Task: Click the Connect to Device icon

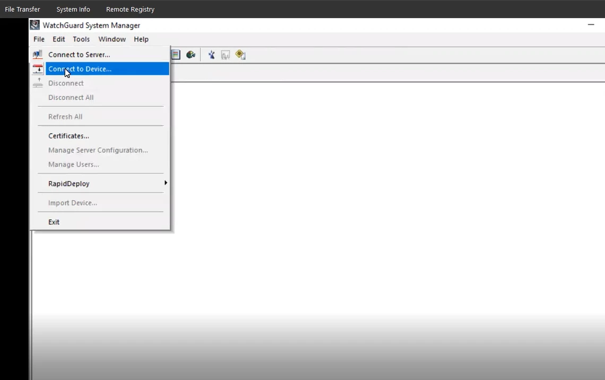Action: [x=38, y=68]
